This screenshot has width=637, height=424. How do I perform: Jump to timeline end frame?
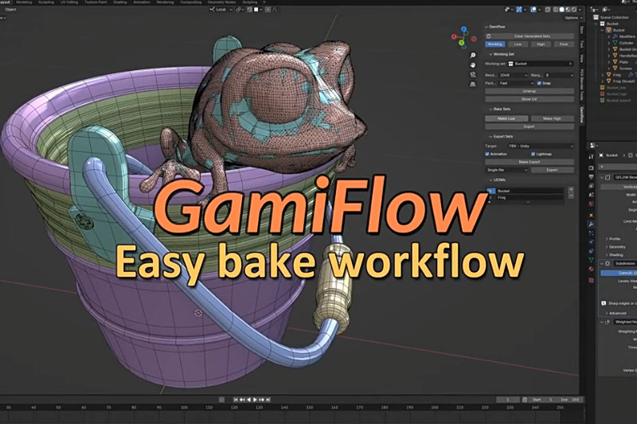click(268, 399)
